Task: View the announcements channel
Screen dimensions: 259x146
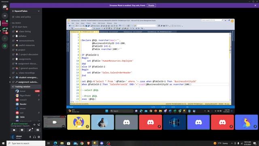Action: pos(26,41)
